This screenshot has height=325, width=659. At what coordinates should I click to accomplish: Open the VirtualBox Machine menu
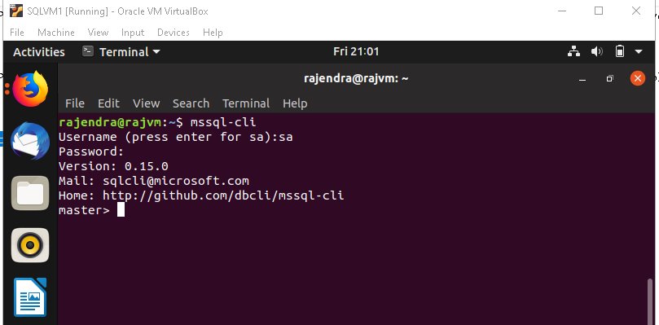(x=56, y=33)
